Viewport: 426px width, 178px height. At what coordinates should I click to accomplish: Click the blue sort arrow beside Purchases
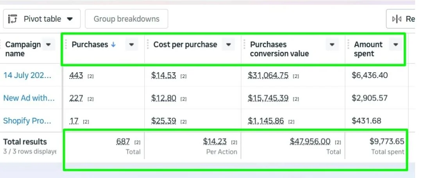(113, 45)
